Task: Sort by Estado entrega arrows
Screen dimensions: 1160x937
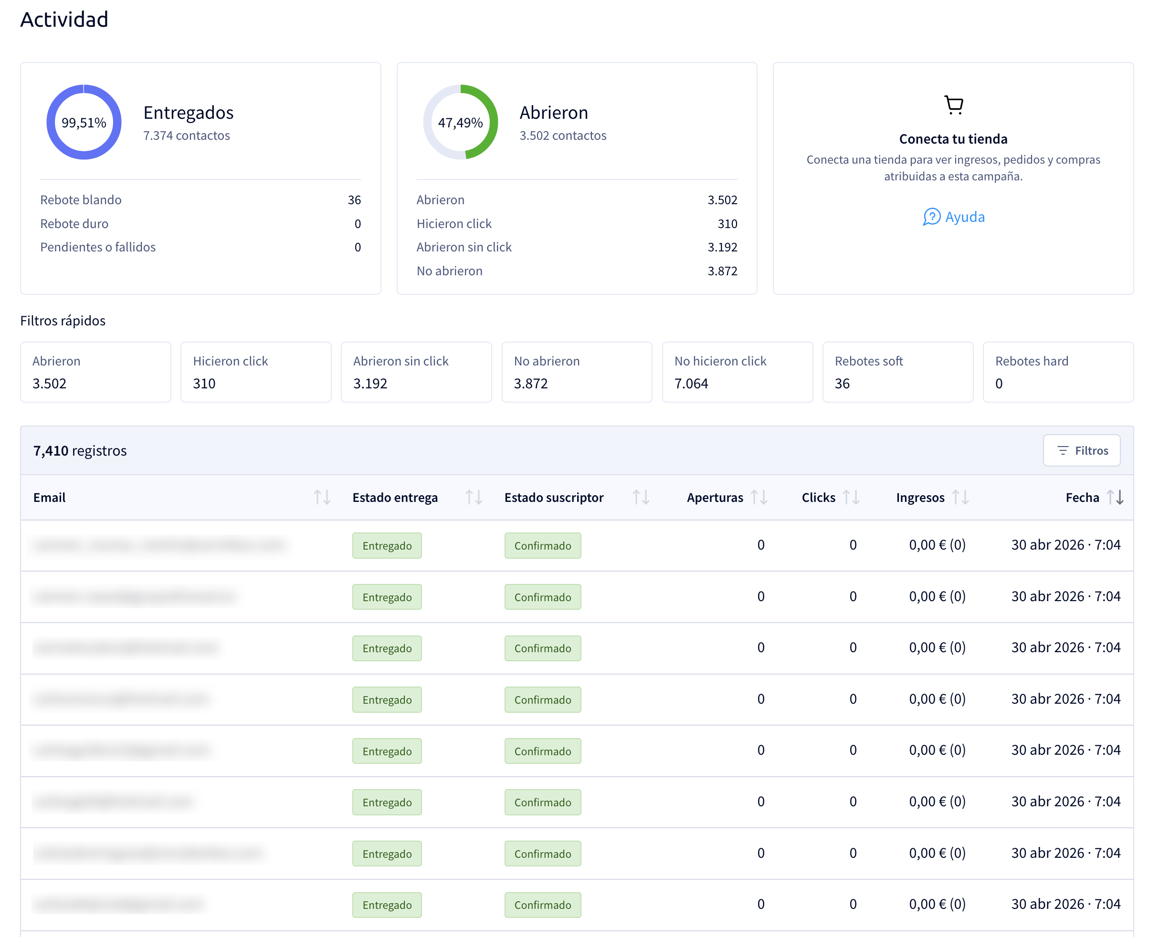Action: (x=474, y=497)
